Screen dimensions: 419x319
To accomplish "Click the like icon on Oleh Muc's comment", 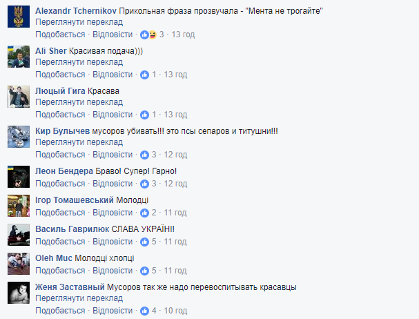I will click(x=145, y=271).
